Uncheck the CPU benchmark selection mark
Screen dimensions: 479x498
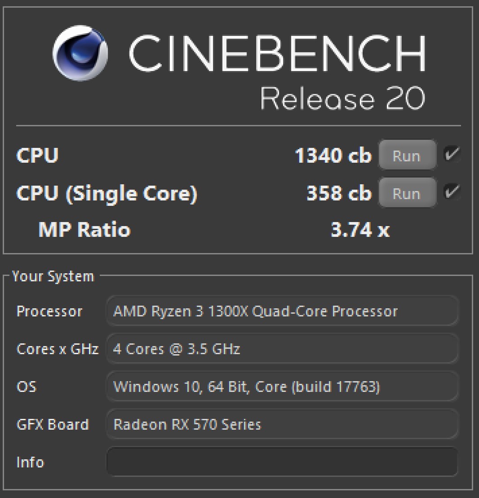tap(452, 153)
